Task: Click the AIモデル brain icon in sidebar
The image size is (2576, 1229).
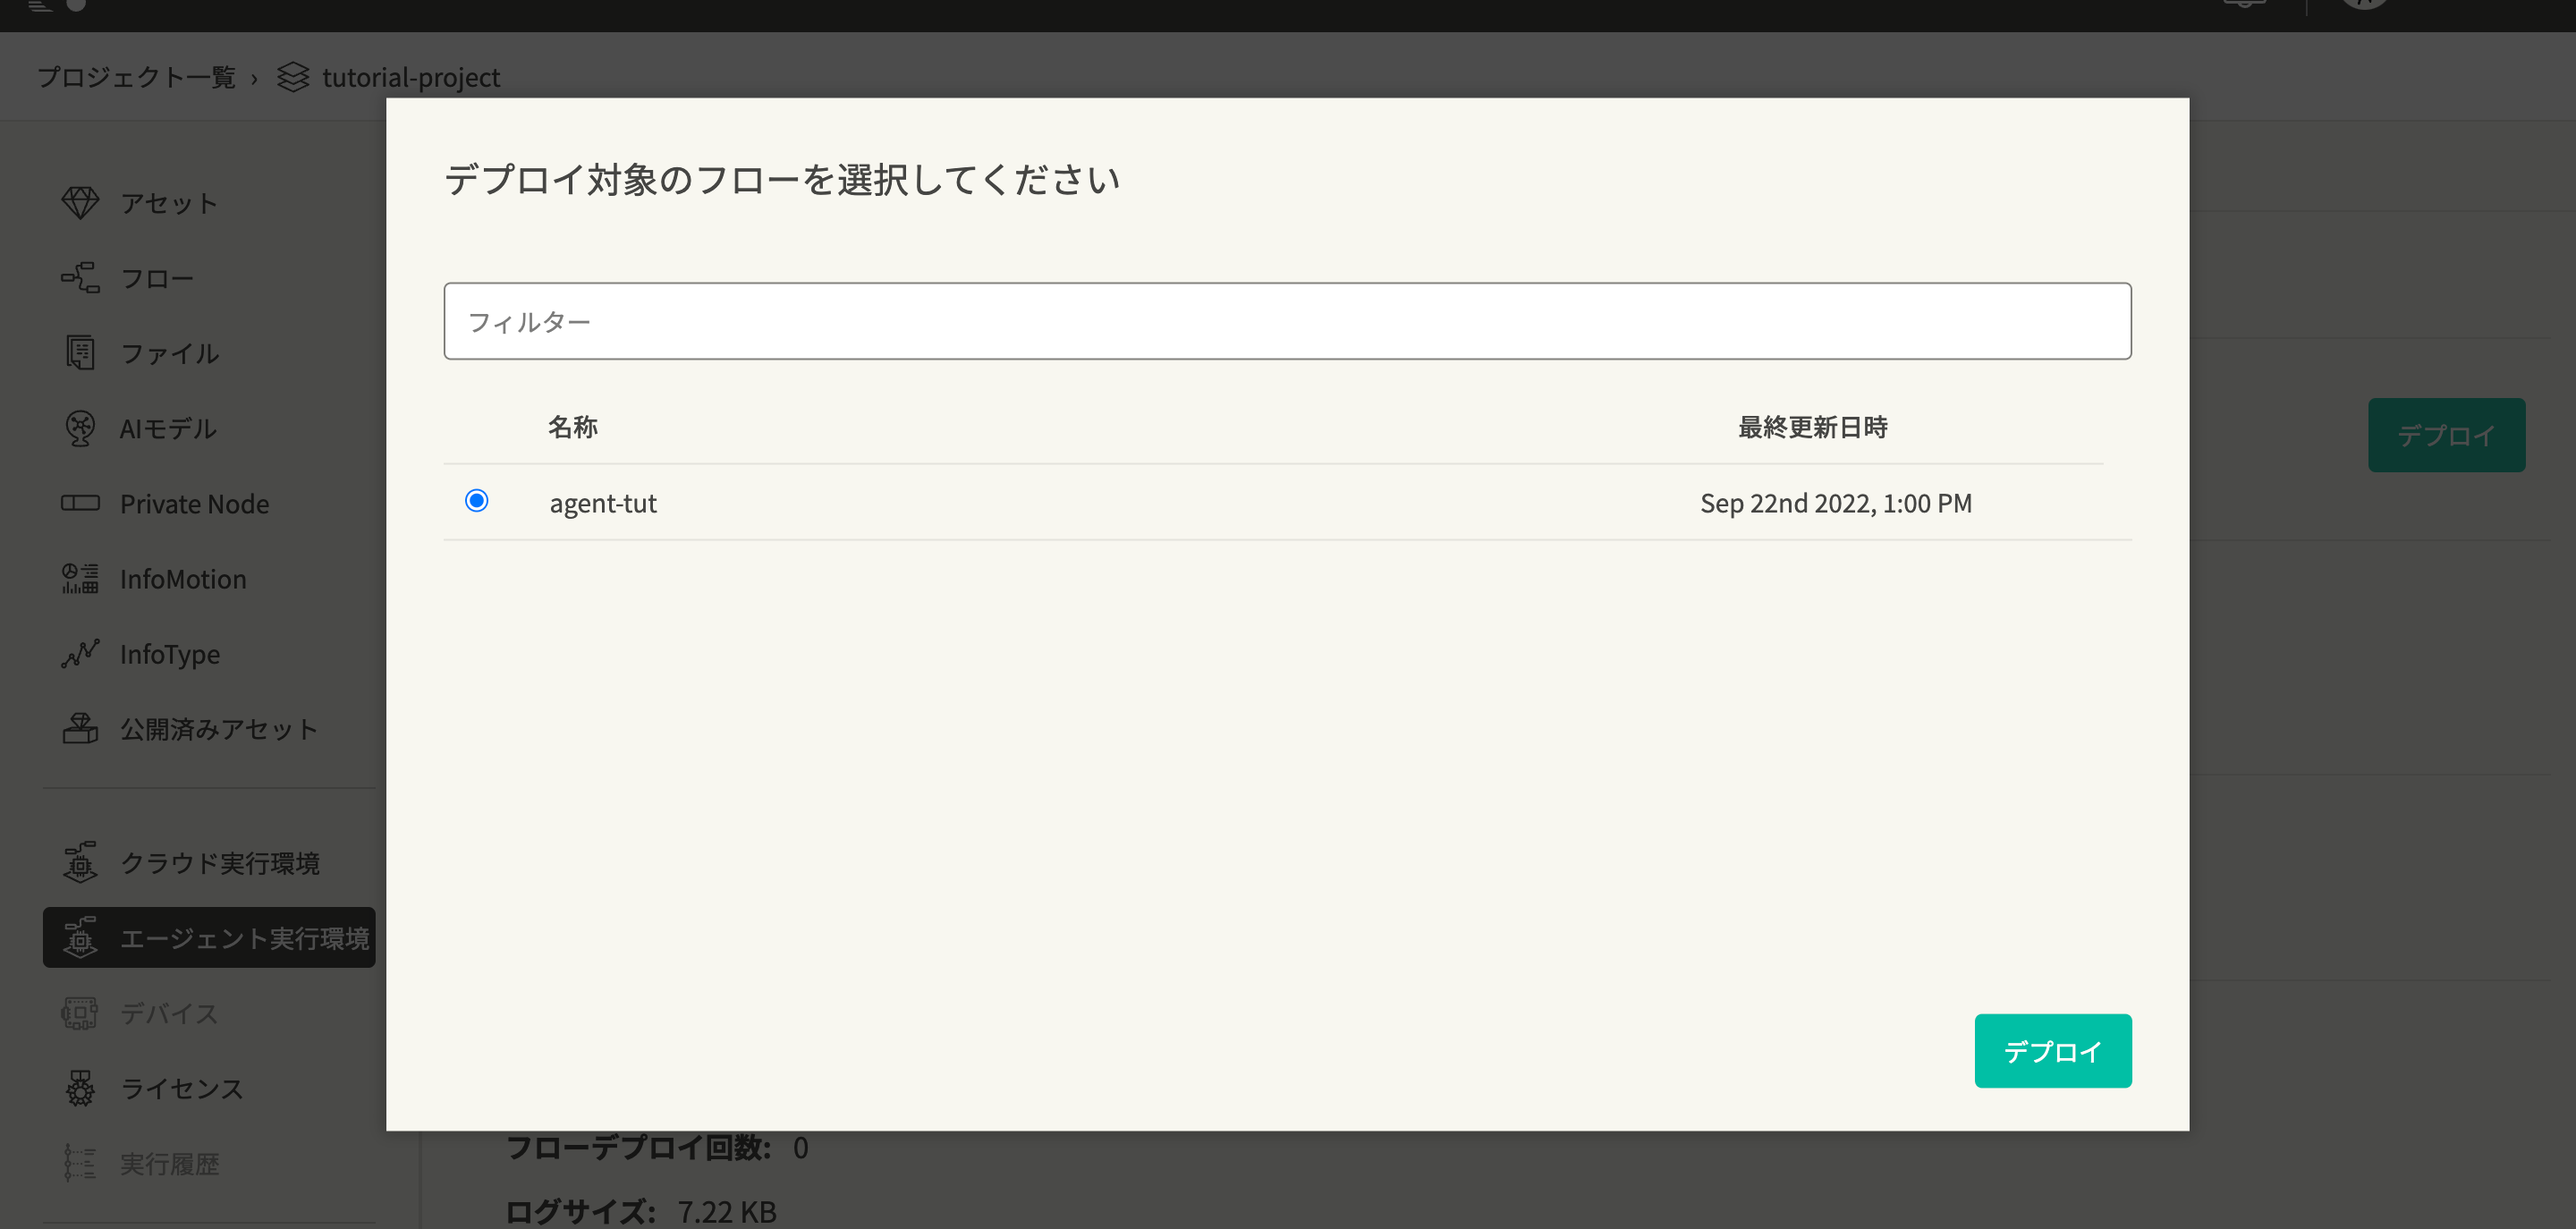Action: pyautogui.click(x=80, y=428)
